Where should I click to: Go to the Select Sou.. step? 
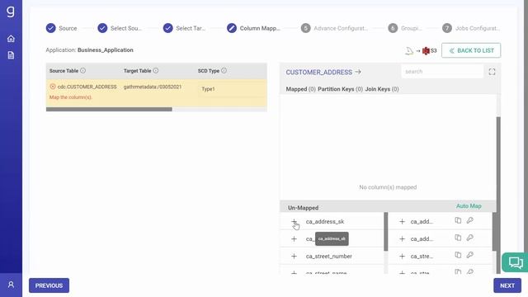[120, 28]
